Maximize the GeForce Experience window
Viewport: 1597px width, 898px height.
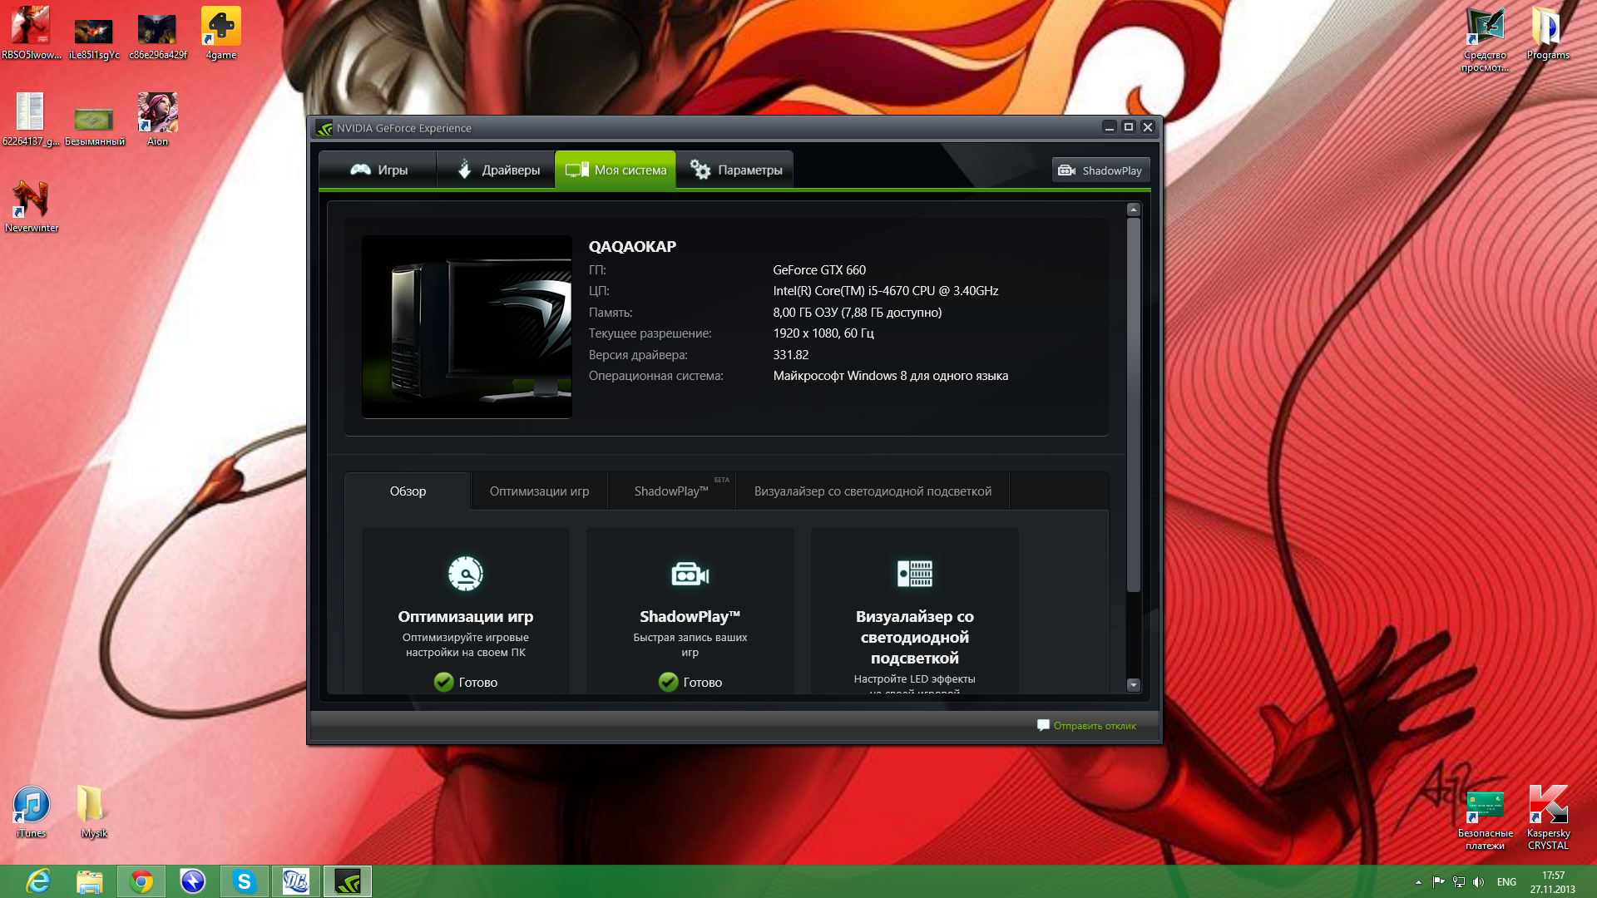(1128, 127)
